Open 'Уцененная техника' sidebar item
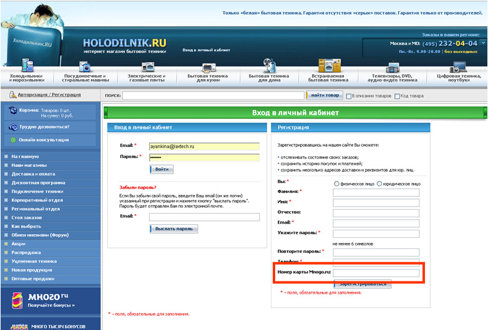Viewport: 488px width, 330px height. 34,261
